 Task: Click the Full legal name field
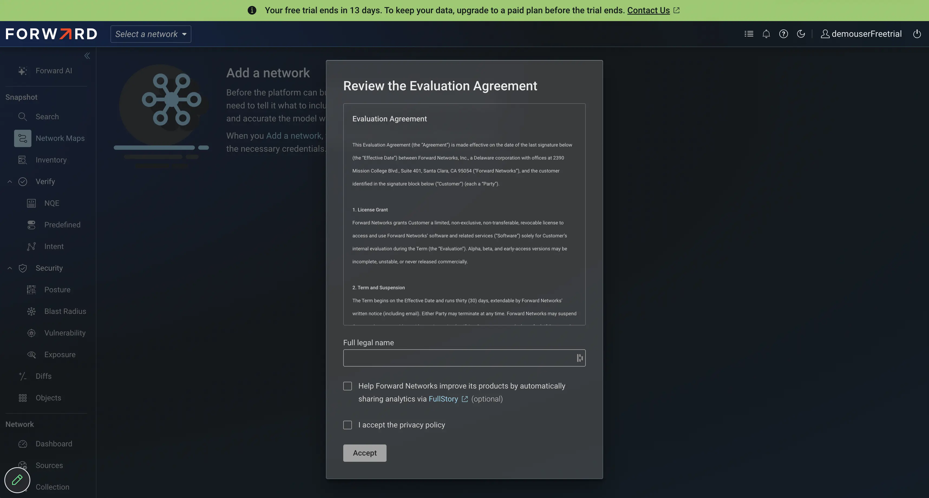tap(464, 358)
